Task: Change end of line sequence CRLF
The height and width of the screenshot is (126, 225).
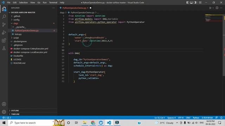Action: [188, 118]
